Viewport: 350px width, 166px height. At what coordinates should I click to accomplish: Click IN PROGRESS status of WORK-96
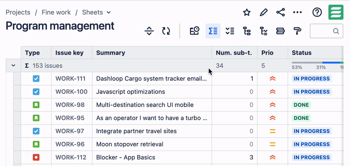311,145
